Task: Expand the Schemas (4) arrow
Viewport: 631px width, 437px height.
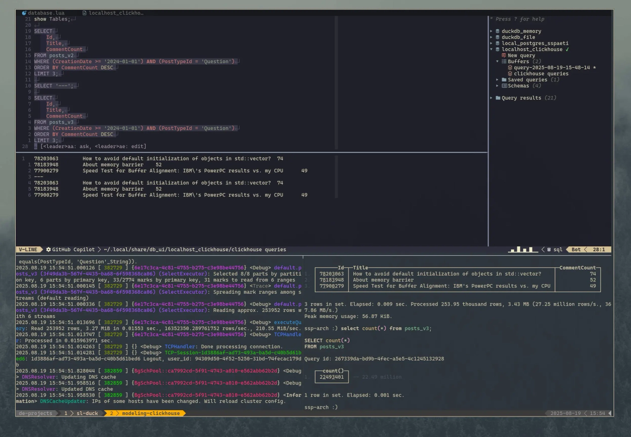Action: point(497,86)
